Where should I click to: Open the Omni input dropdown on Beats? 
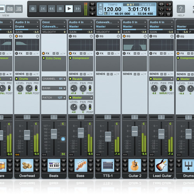tap(54, 22)
